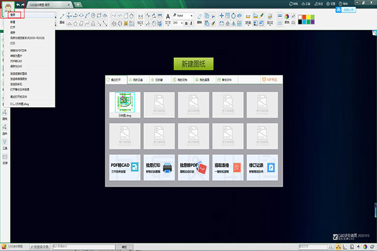Screen dimensions: 377x251
Task: Toggle the ortho angle icon in status bar
Action: coord(345,247)
